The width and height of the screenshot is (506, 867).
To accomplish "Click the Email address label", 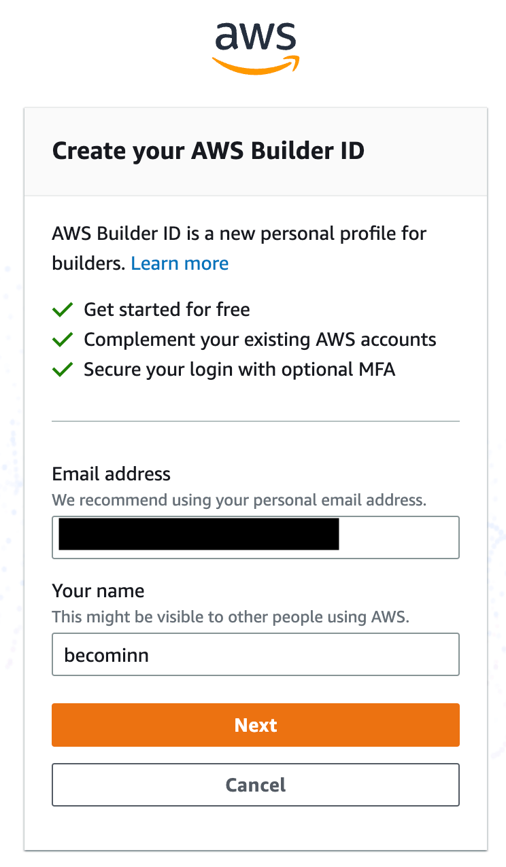I will (x=111, y=474).
